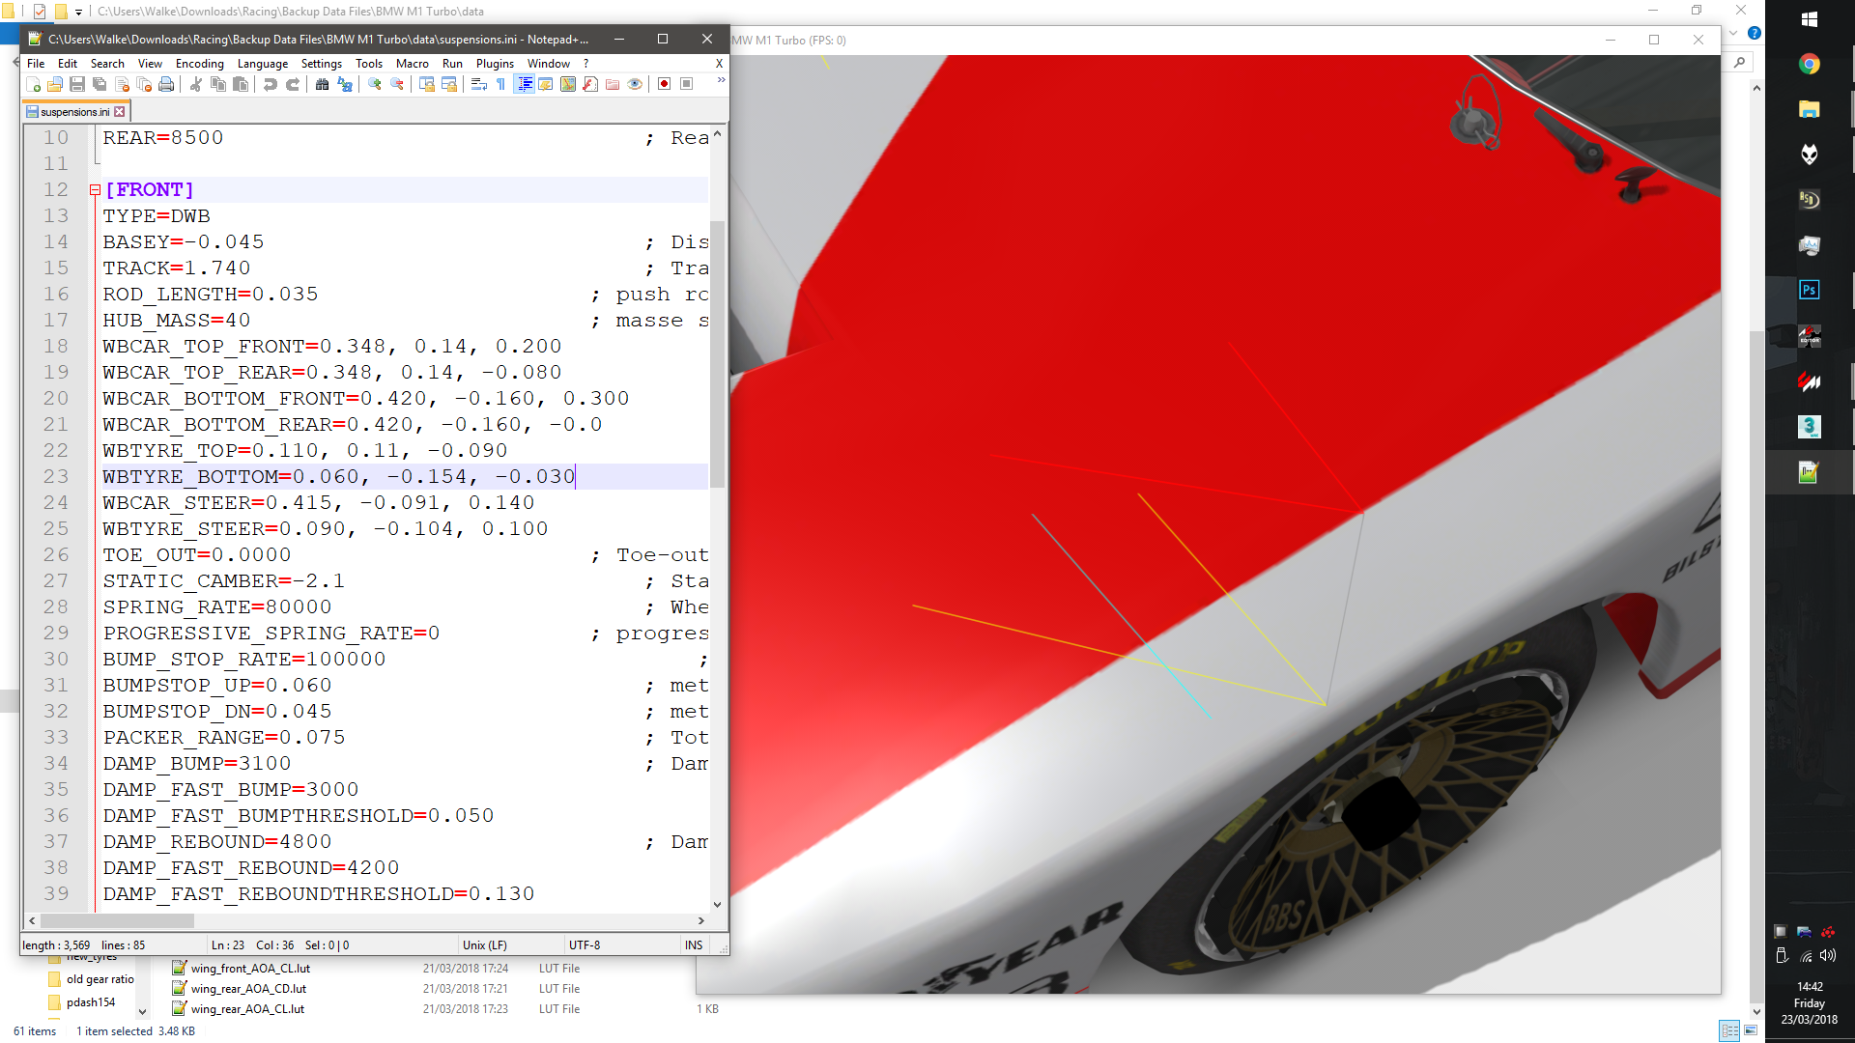This screenshot has height=1043, width=1855.
Task: Expand the hidden toolbar chevron in Notepad++
Action: (x=721, y=80)
